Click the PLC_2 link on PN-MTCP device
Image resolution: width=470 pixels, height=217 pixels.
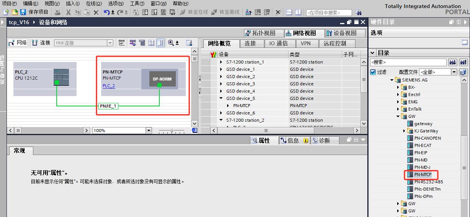(108, 86)
